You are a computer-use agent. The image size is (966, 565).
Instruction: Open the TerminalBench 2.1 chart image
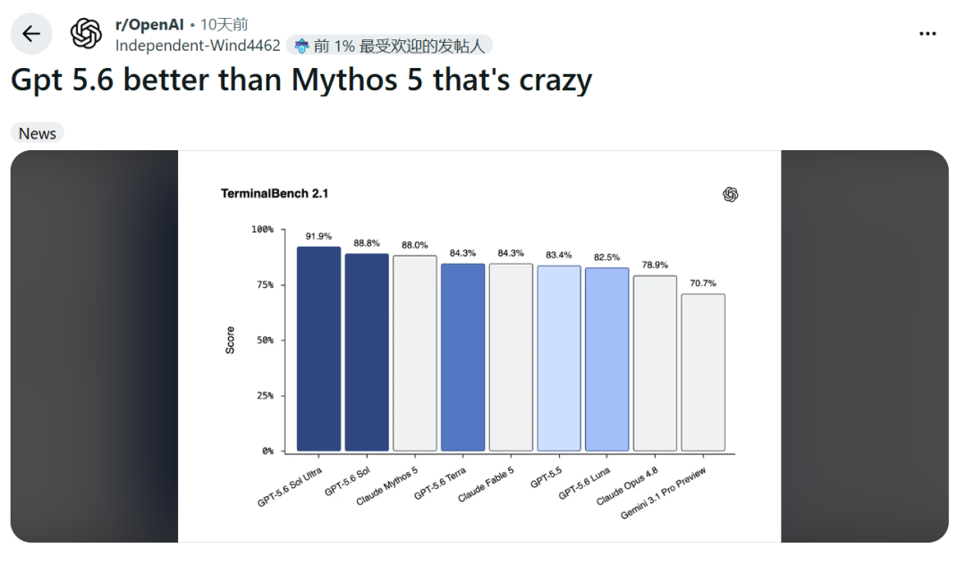[x=479, y=346]
